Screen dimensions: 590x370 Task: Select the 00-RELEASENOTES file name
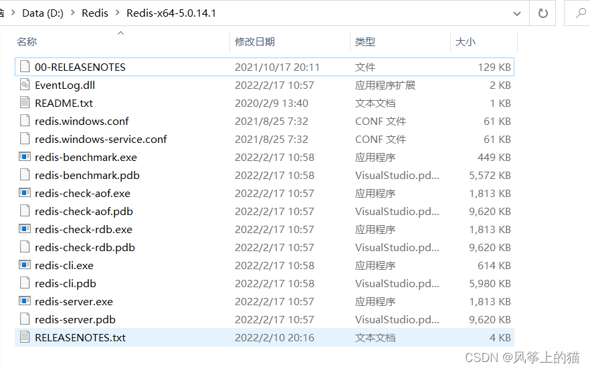pyautogui.click(x=80, y=67)
